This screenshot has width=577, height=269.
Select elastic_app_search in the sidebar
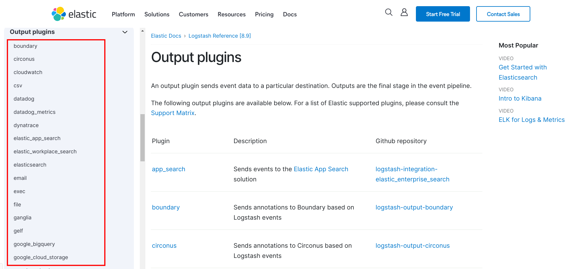37,138
